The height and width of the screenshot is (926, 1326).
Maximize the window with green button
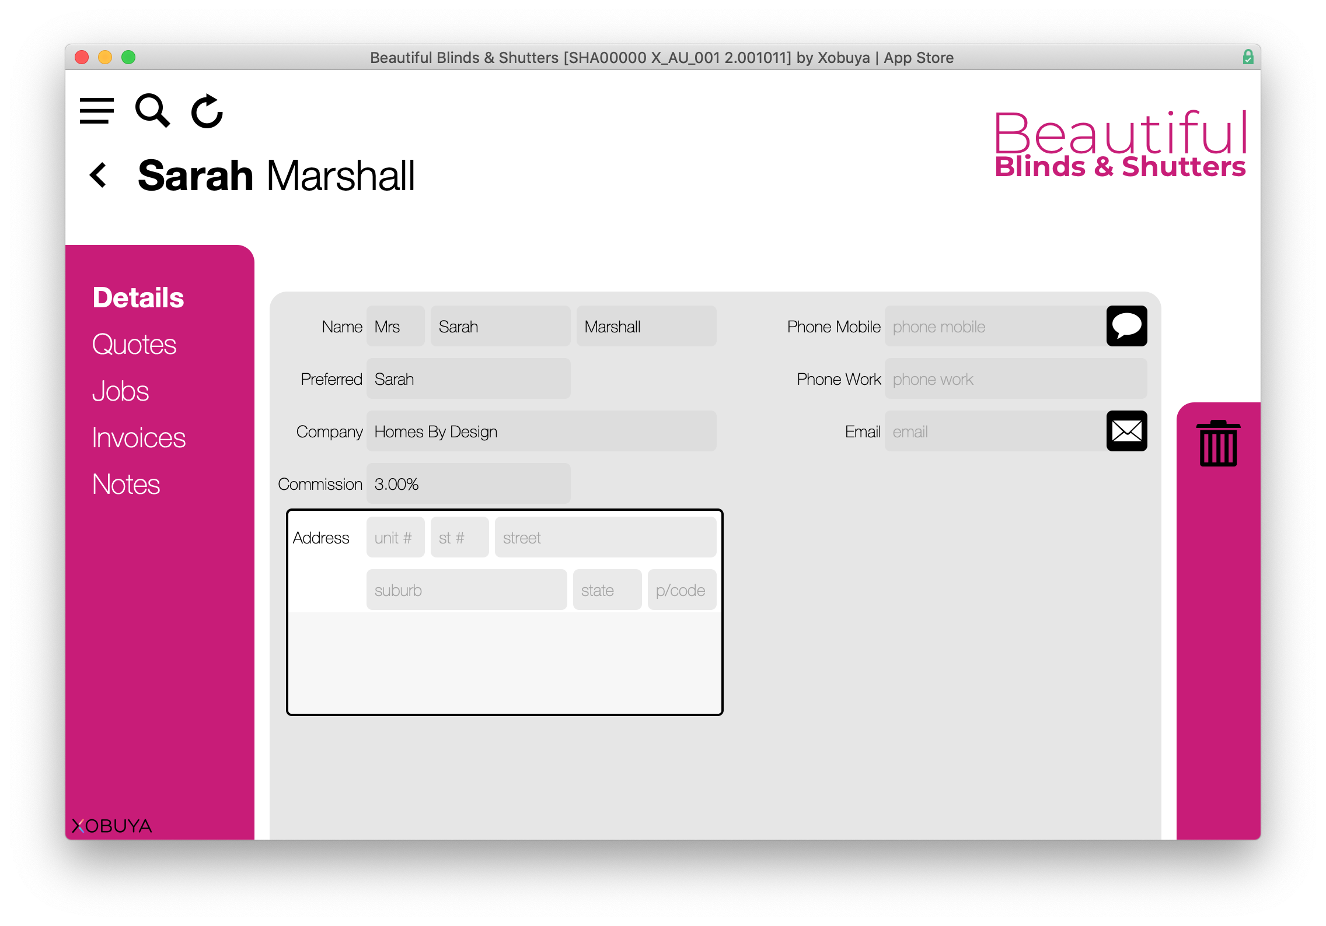click(128, 57)
